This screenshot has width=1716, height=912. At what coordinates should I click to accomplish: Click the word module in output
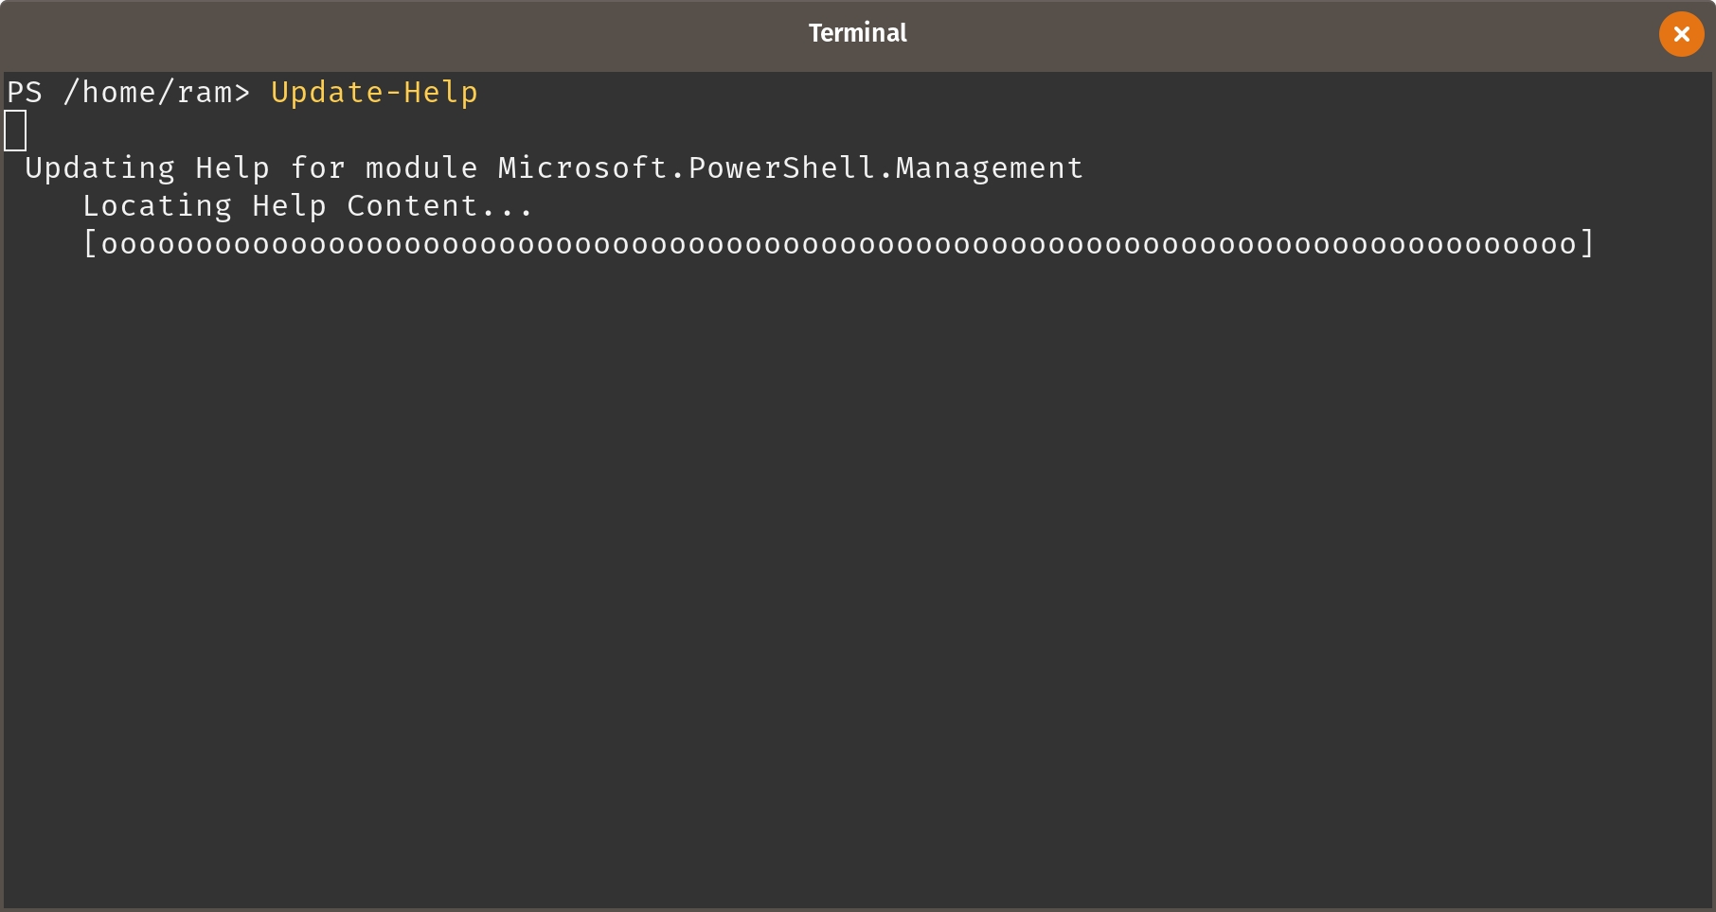(x=421, y=168)
